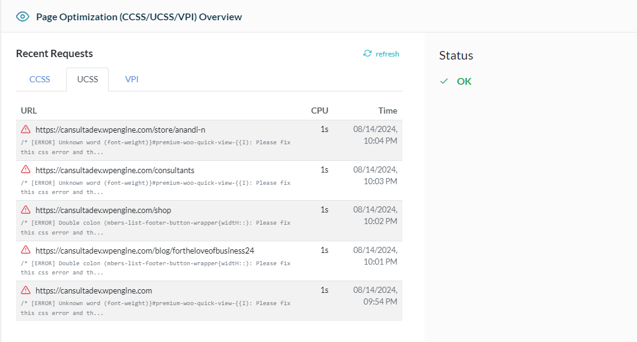637x342 pixels.
Task: Click the error message under the root URL
Action: (x=155, y=308)
